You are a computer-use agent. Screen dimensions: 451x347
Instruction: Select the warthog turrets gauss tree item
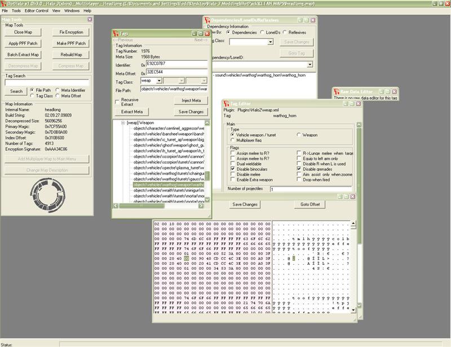(x=169, y=179)
